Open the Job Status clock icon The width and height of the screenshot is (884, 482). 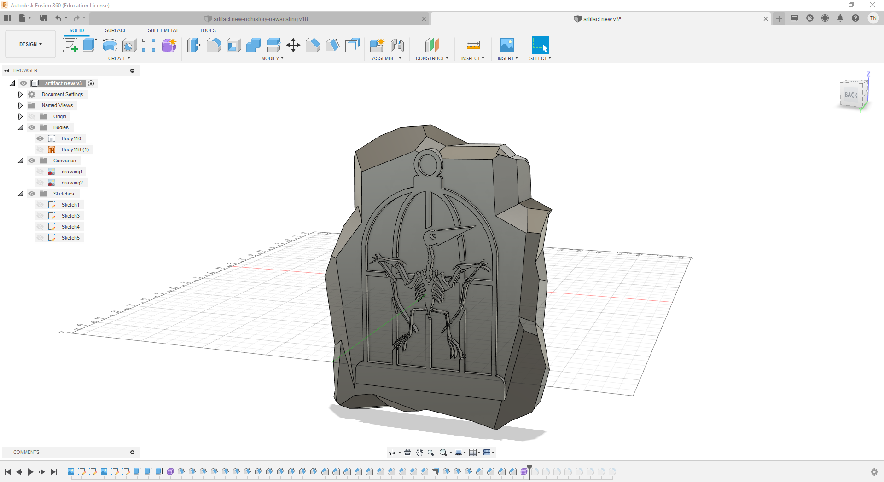825,18
